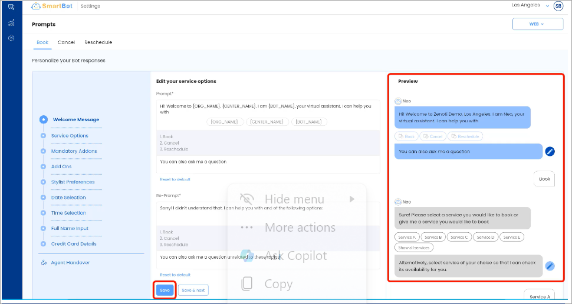Image resolution: width=572 pixels, height=304 pixels.
Task: Select the Welcome Message step
Action: click(x=76, y=119)
